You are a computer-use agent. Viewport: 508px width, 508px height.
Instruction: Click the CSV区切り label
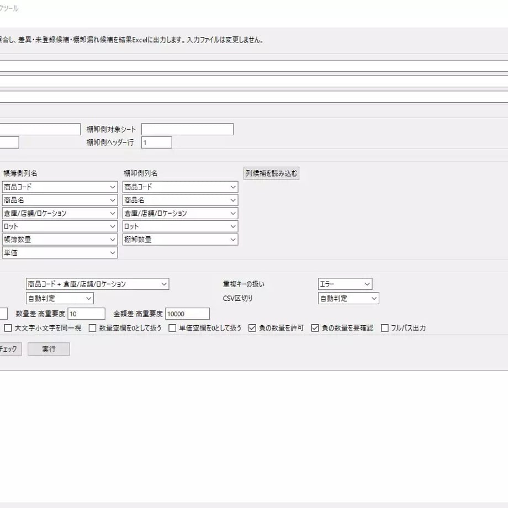coord(237,298)
